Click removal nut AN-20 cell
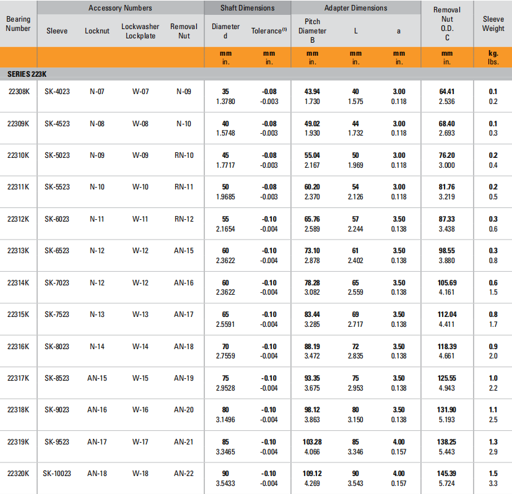 [184, 410]
